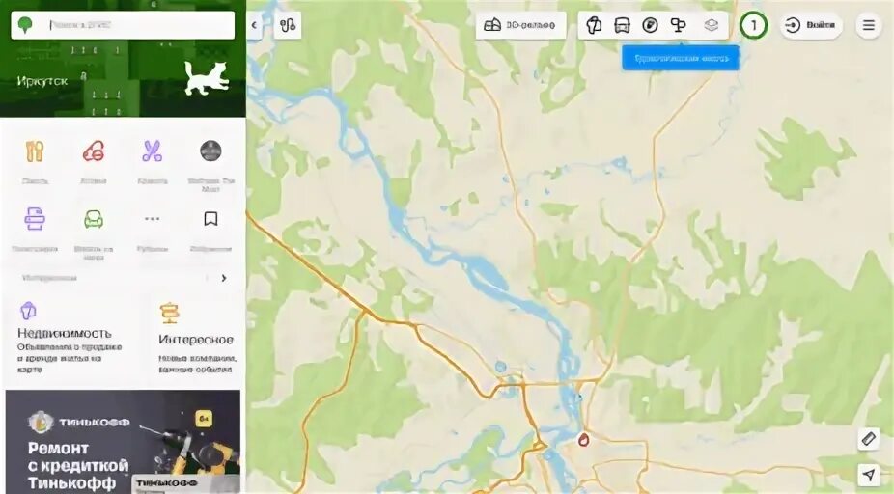Click the Войти login button
Viewport: 894px width, 494px height.
click(811, 25)
